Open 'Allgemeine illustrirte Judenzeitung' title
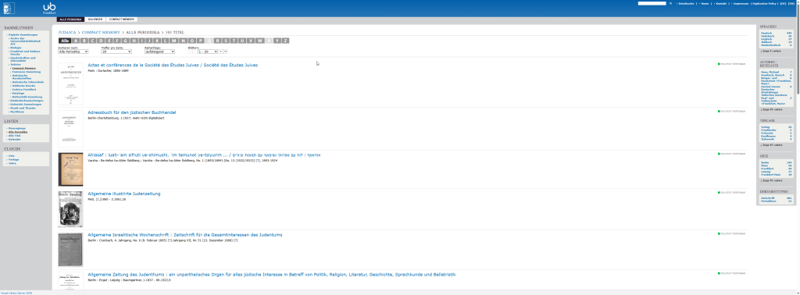The width and height of the screenshot is (800, 295). [124, 194]
